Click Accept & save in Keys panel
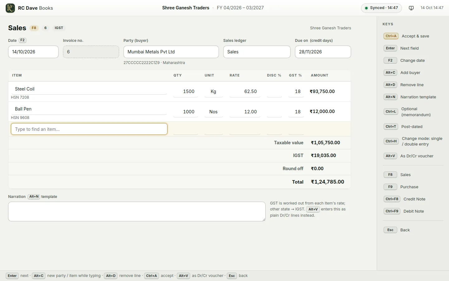 click(413, 36)
